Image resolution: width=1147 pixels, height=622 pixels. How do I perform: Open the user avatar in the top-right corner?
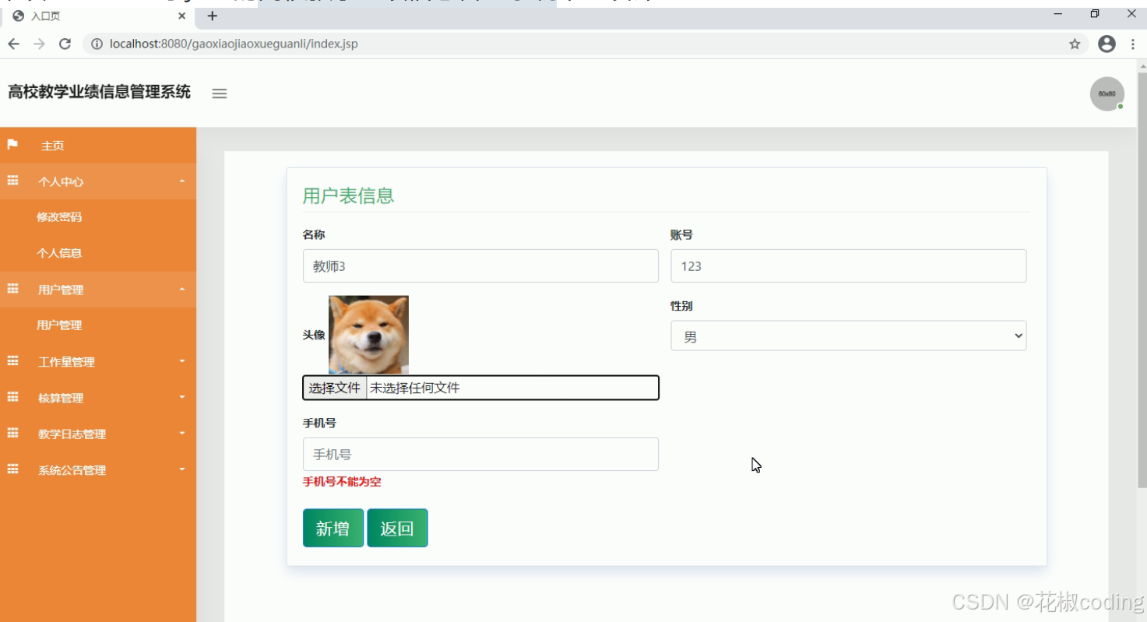click(x=1107, y=93)
